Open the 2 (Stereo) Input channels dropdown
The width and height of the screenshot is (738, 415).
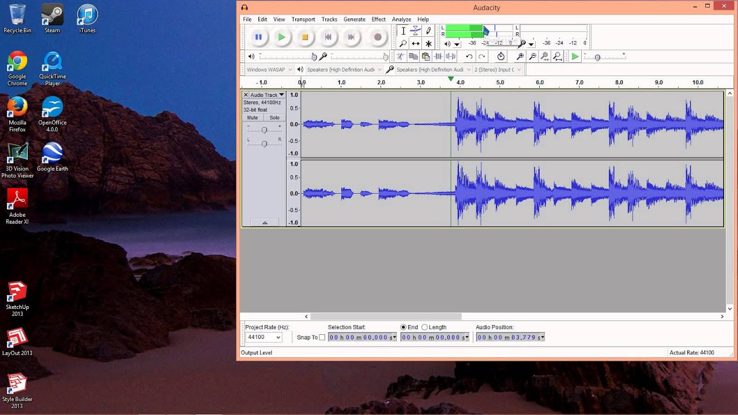coord(498,70)
